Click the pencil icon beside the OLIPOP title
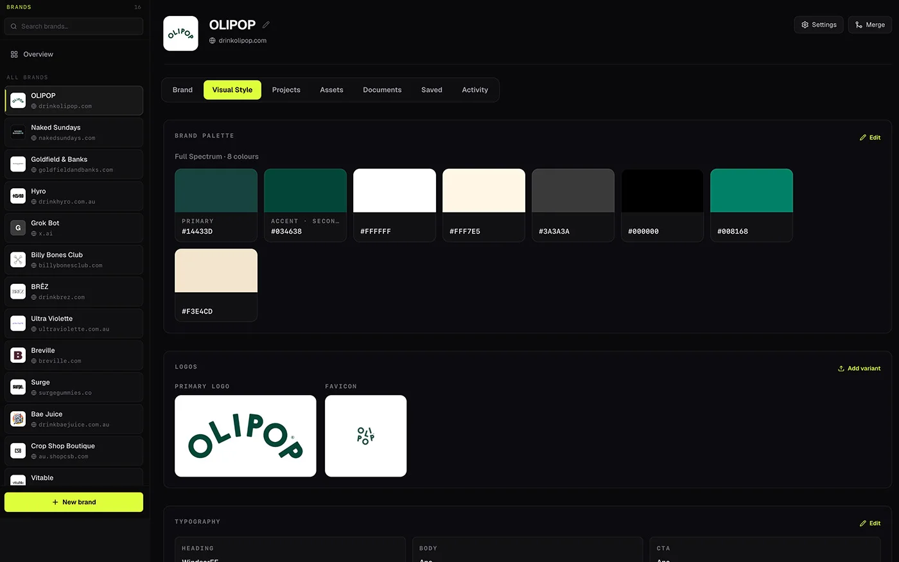 point(266,25)
